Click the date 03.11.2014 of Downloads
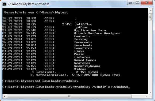The height and width of the screenshot is (101, 155). pos(12,45)
